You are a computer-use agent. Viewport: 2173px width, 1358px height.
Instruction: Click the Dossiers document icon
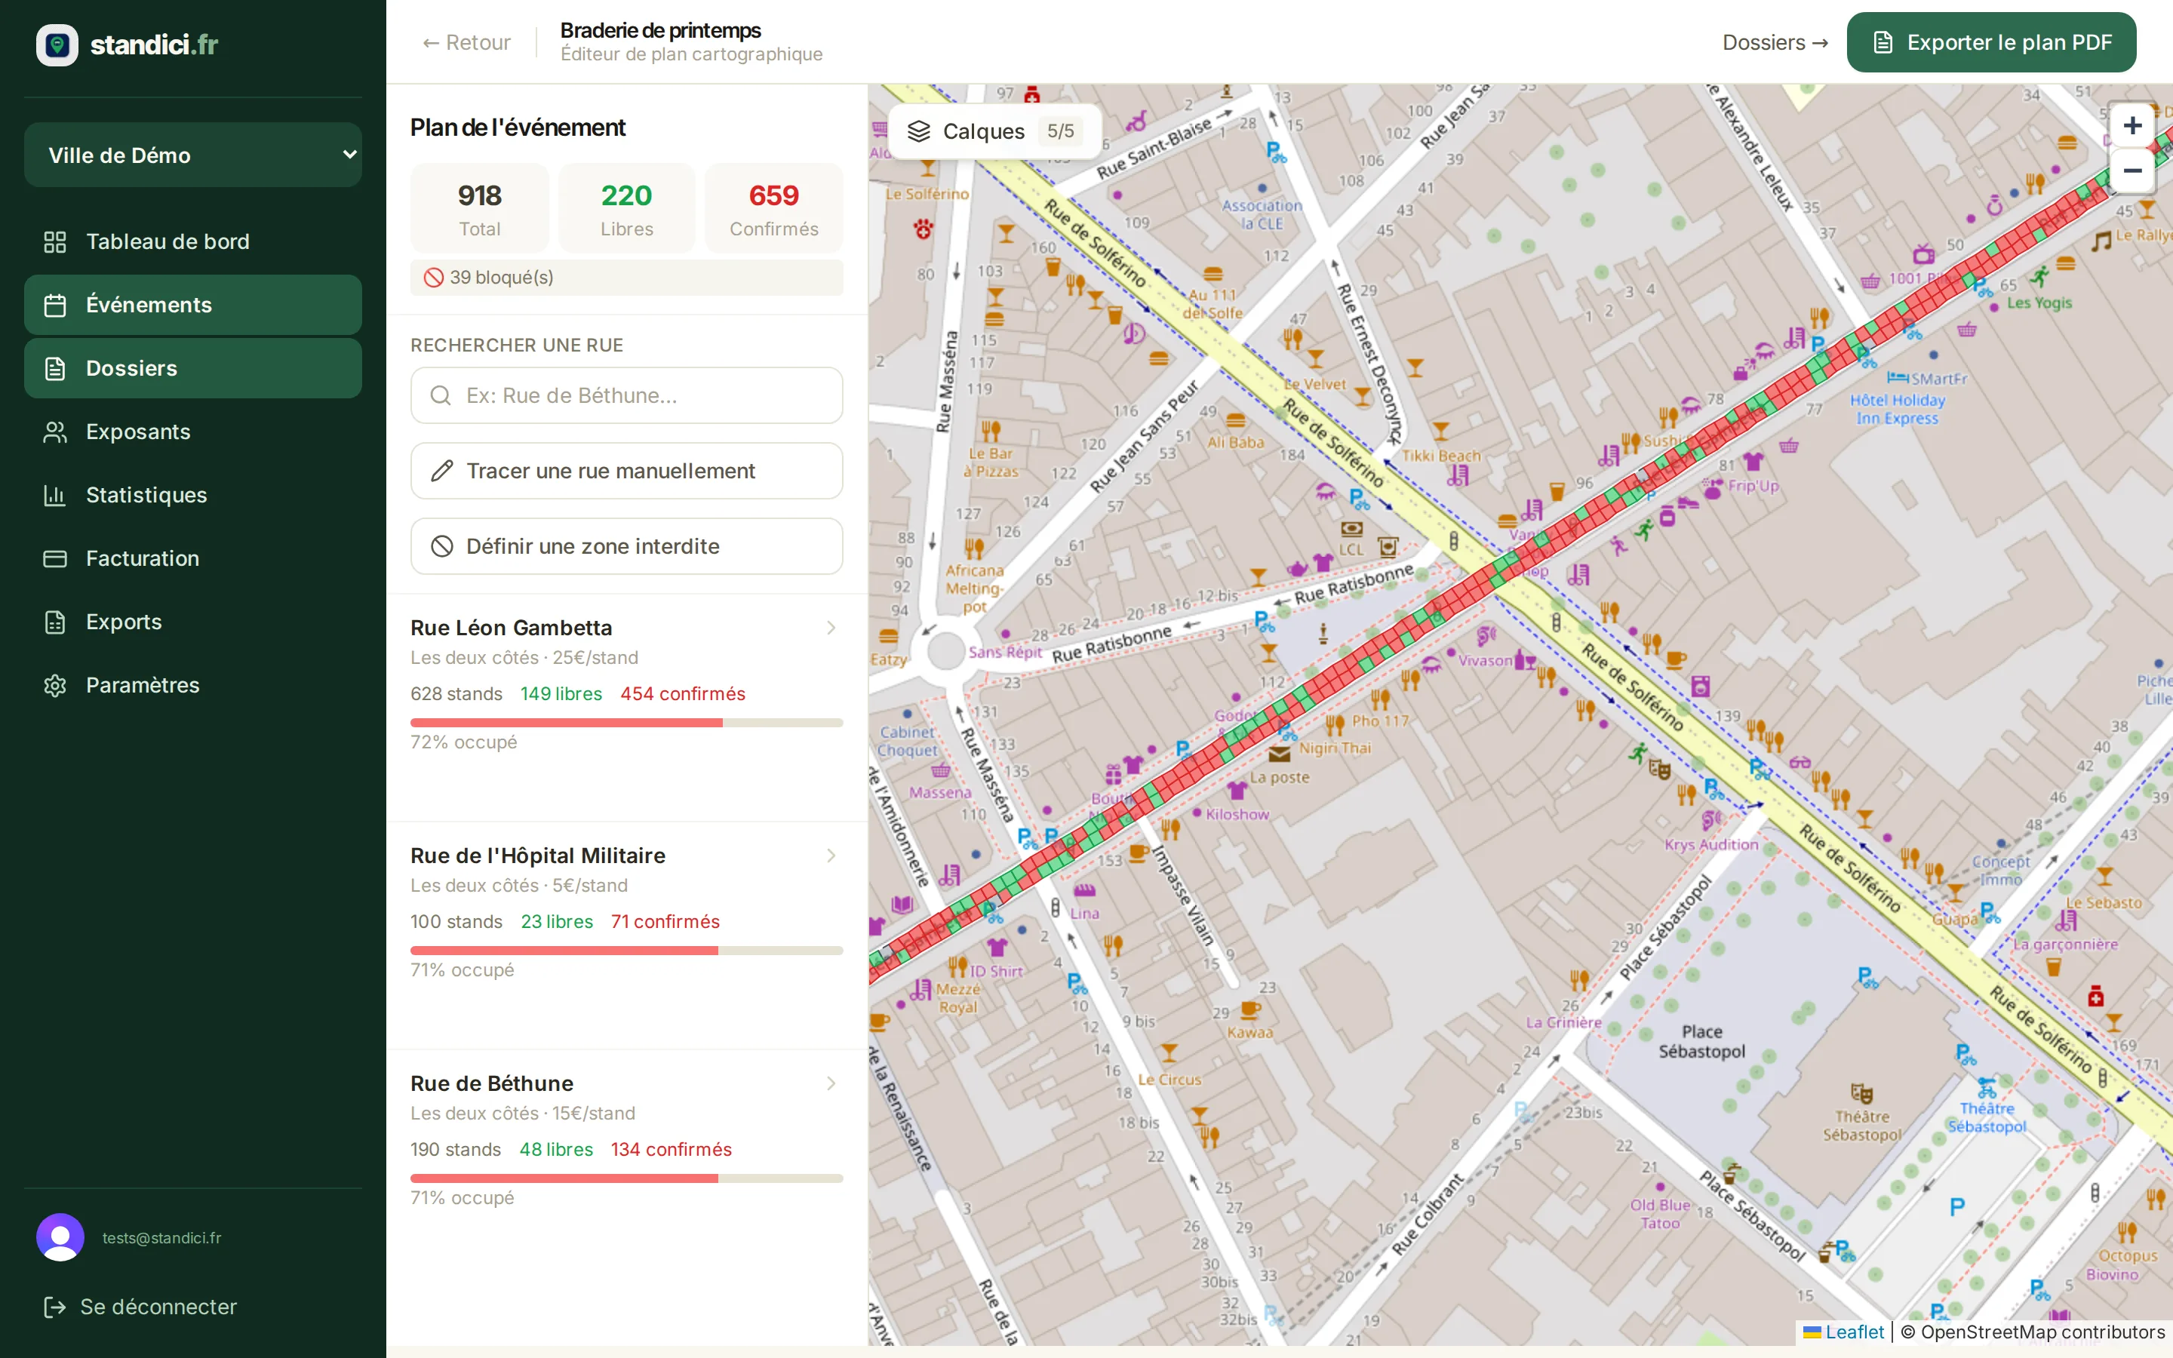pyautogui.click(x=55, y=368)
